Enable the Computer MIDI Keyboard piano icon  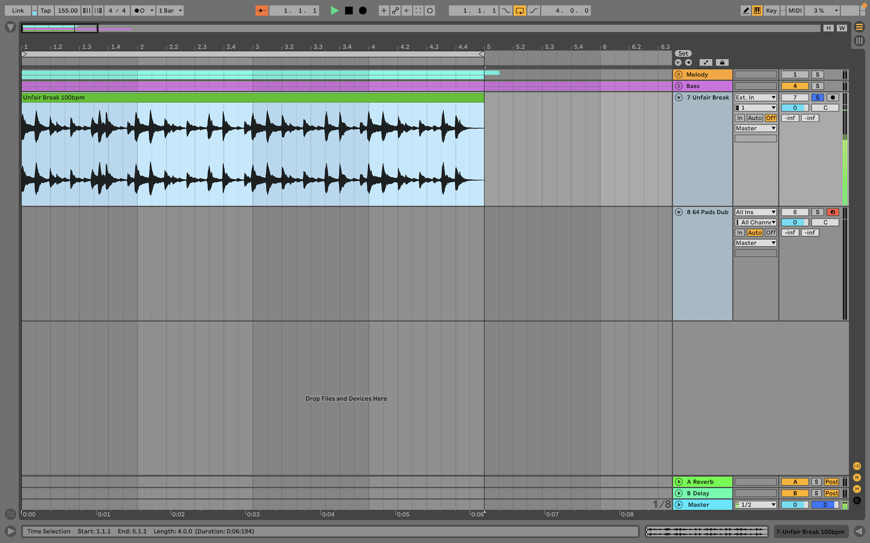757,10
